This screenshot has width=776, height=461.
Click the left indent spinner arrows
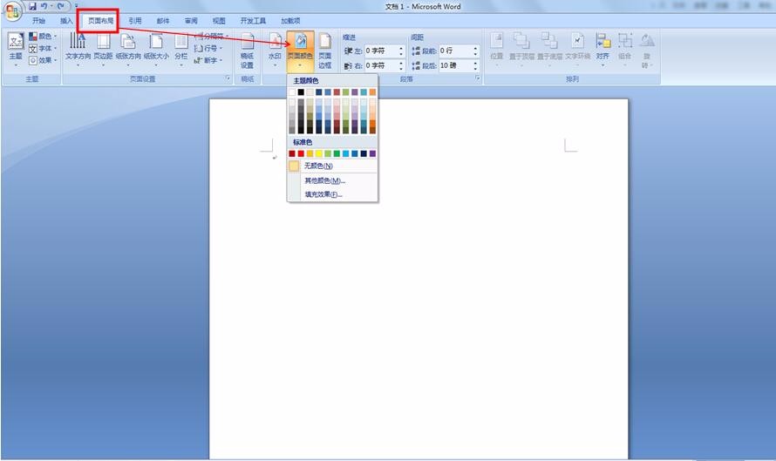pyautogui.click(x=401, y=51)
